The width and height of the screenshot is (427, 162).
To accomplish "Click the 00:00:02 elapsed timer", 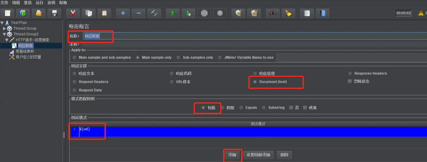I will click(404, 13).
